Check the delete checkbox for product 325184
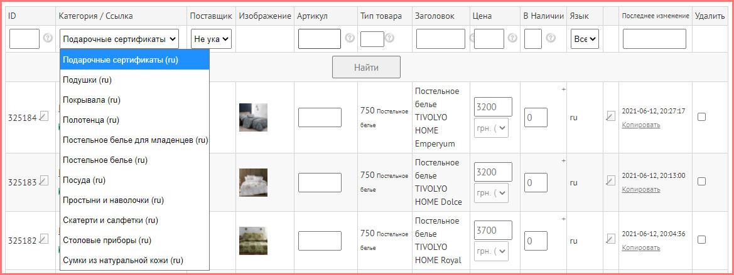The height and width of the screenshot is (275, 734). (701, 117)
